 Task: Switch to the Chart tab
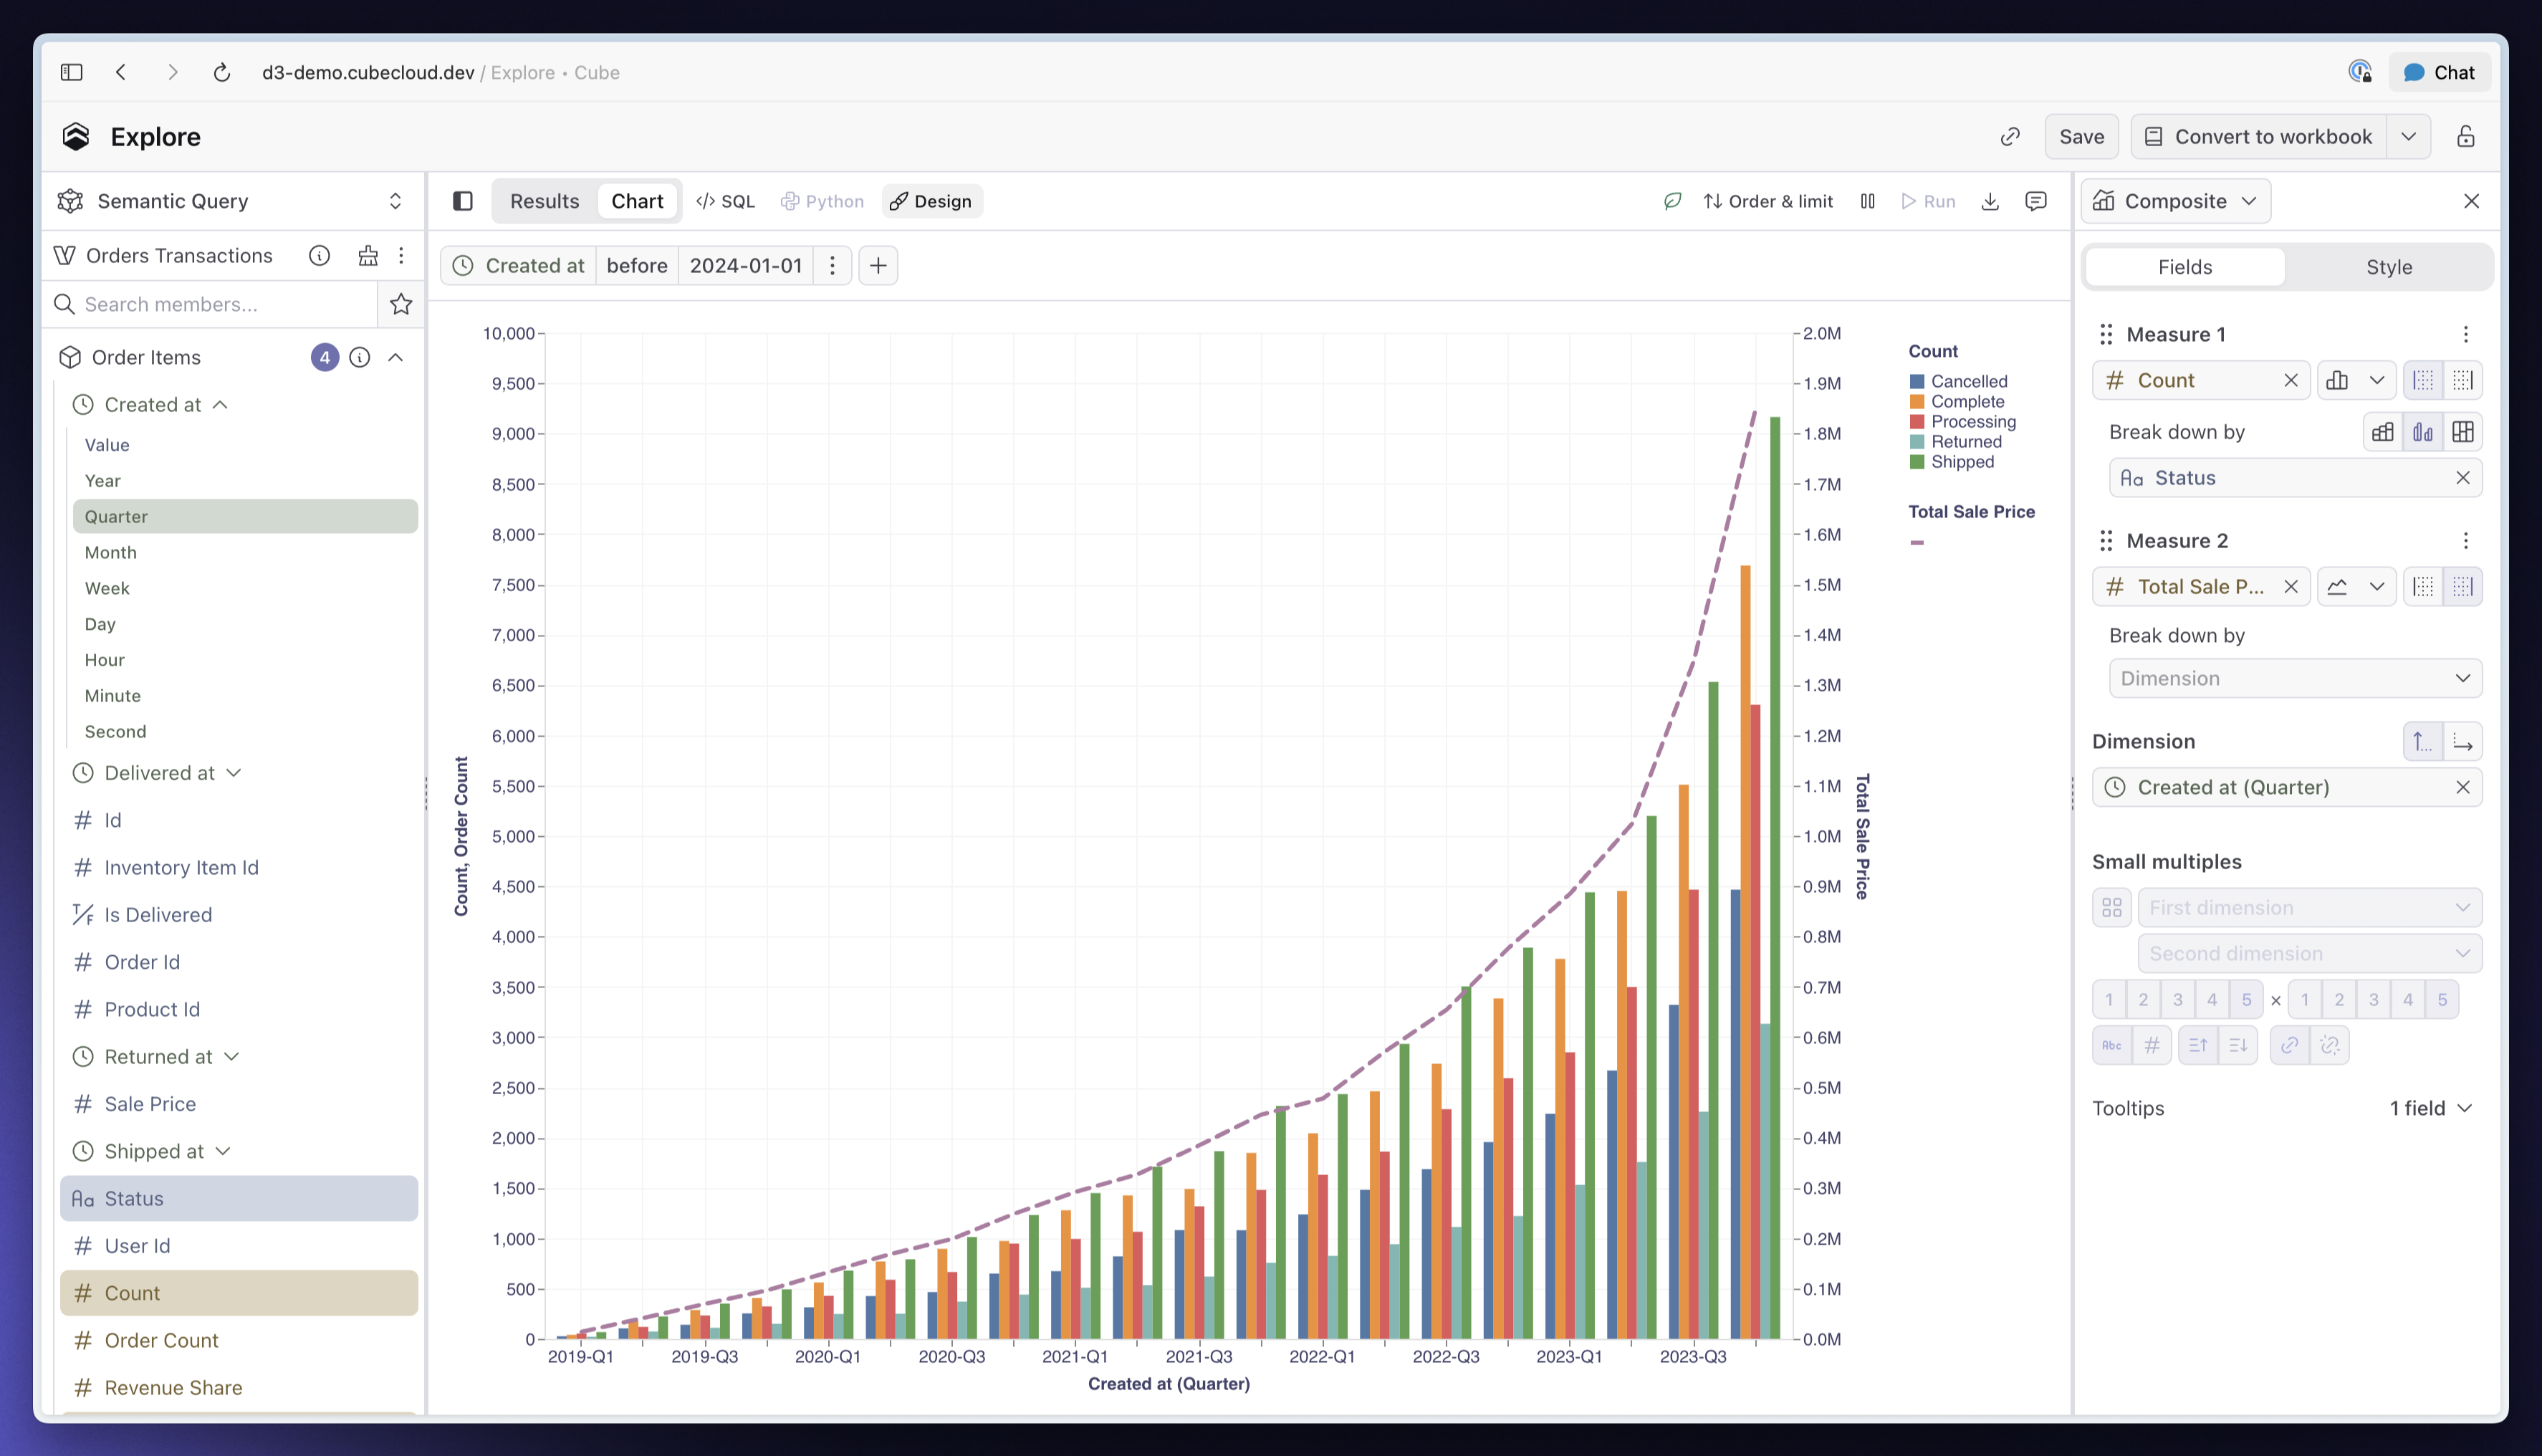(637, 201)
